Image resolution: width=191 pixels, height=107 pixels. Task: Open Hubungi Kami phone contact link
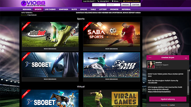[103, 1]
